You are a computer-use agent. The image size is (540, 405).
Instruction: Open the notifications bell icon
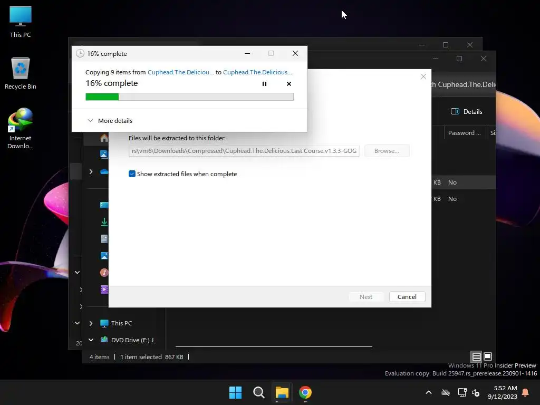click(x=526, y=392)
